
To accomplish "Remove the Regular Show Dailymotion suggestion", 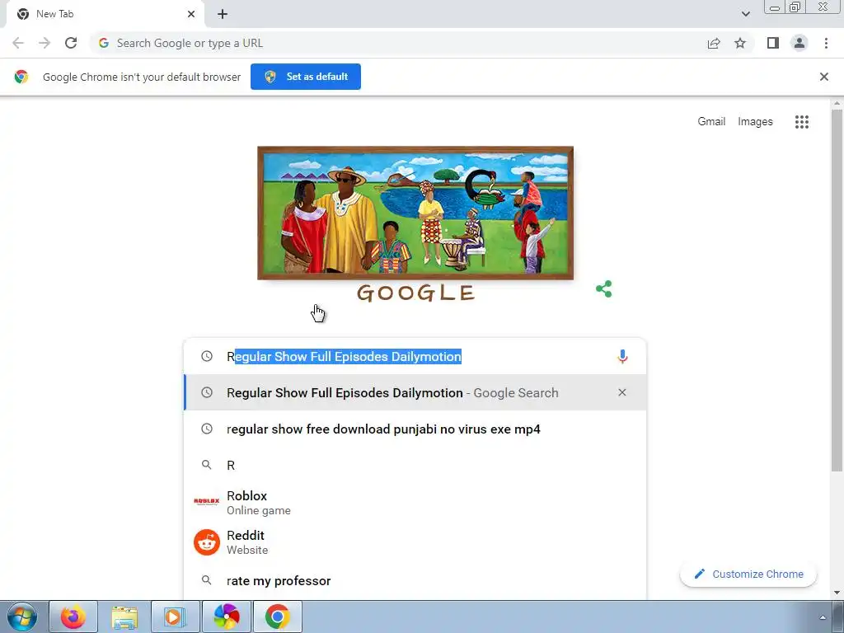I will tap(622, 392).
